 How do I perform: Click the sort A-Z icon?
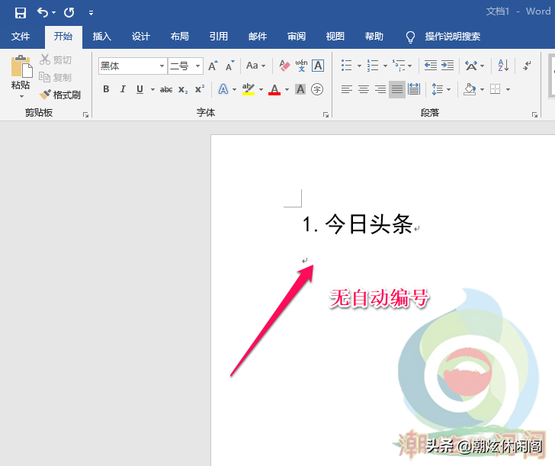tap(503, 66)
